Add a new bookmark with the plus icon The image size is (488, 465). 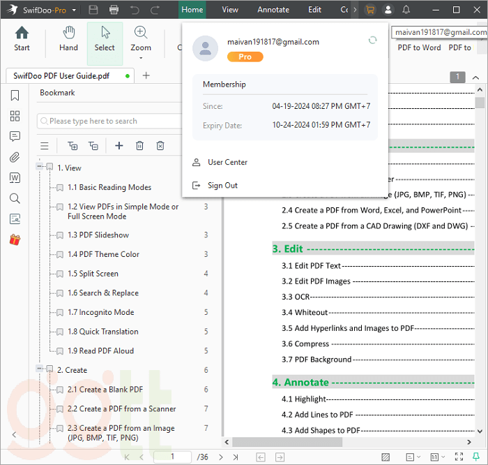click(119, 145)
